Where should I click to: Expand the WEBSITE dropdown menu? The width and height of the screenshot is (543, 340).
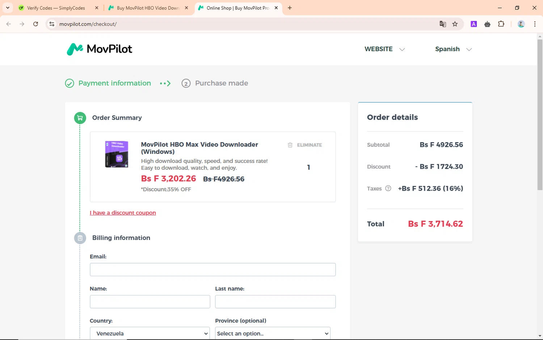384,49
